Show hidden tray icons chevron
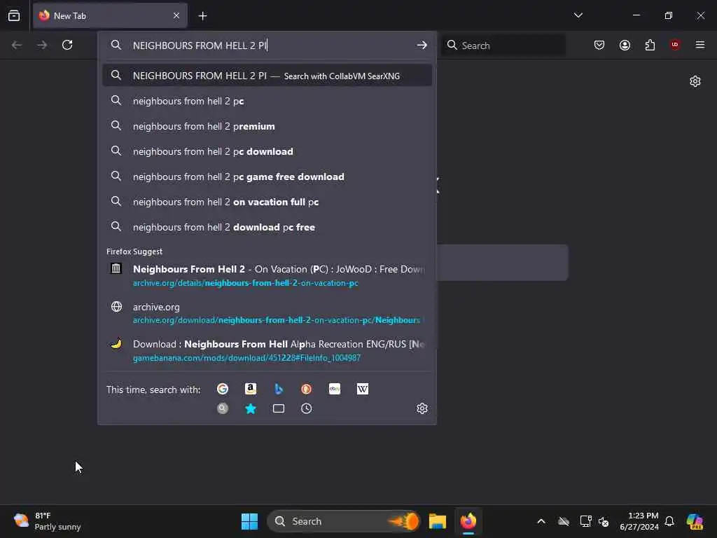717x538 pixels. click(541, 521)
